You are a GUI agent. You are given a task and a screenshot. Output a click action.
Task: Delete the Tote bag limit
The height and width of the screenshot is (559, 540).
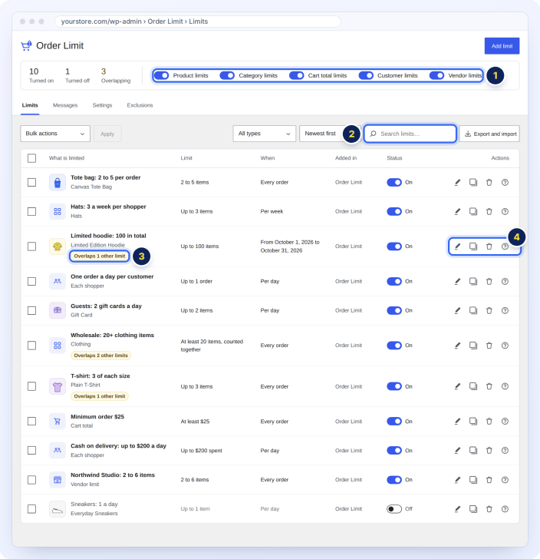(x=489, y=183)
